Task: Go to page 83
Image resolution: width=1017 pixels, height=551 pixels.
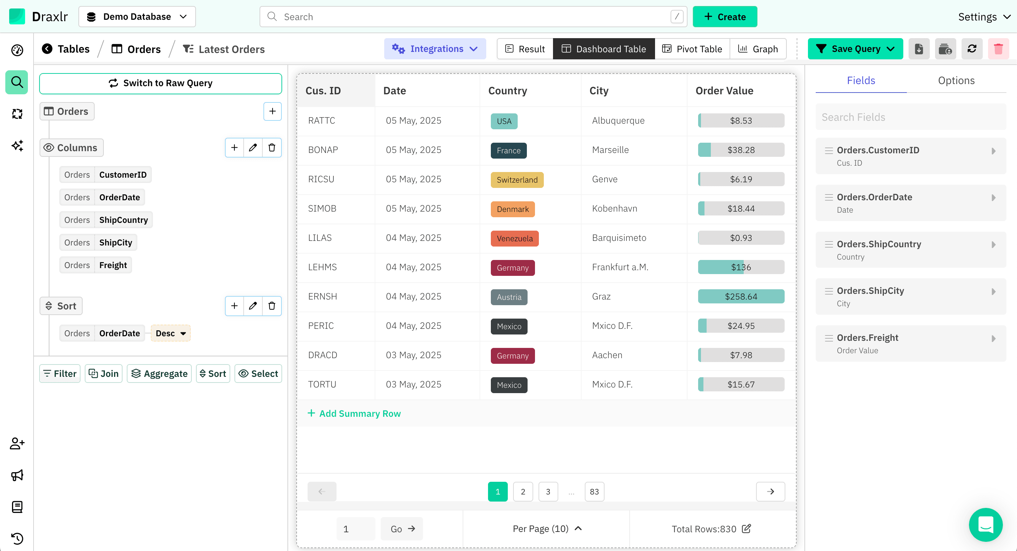Action: tap(594, 492)
